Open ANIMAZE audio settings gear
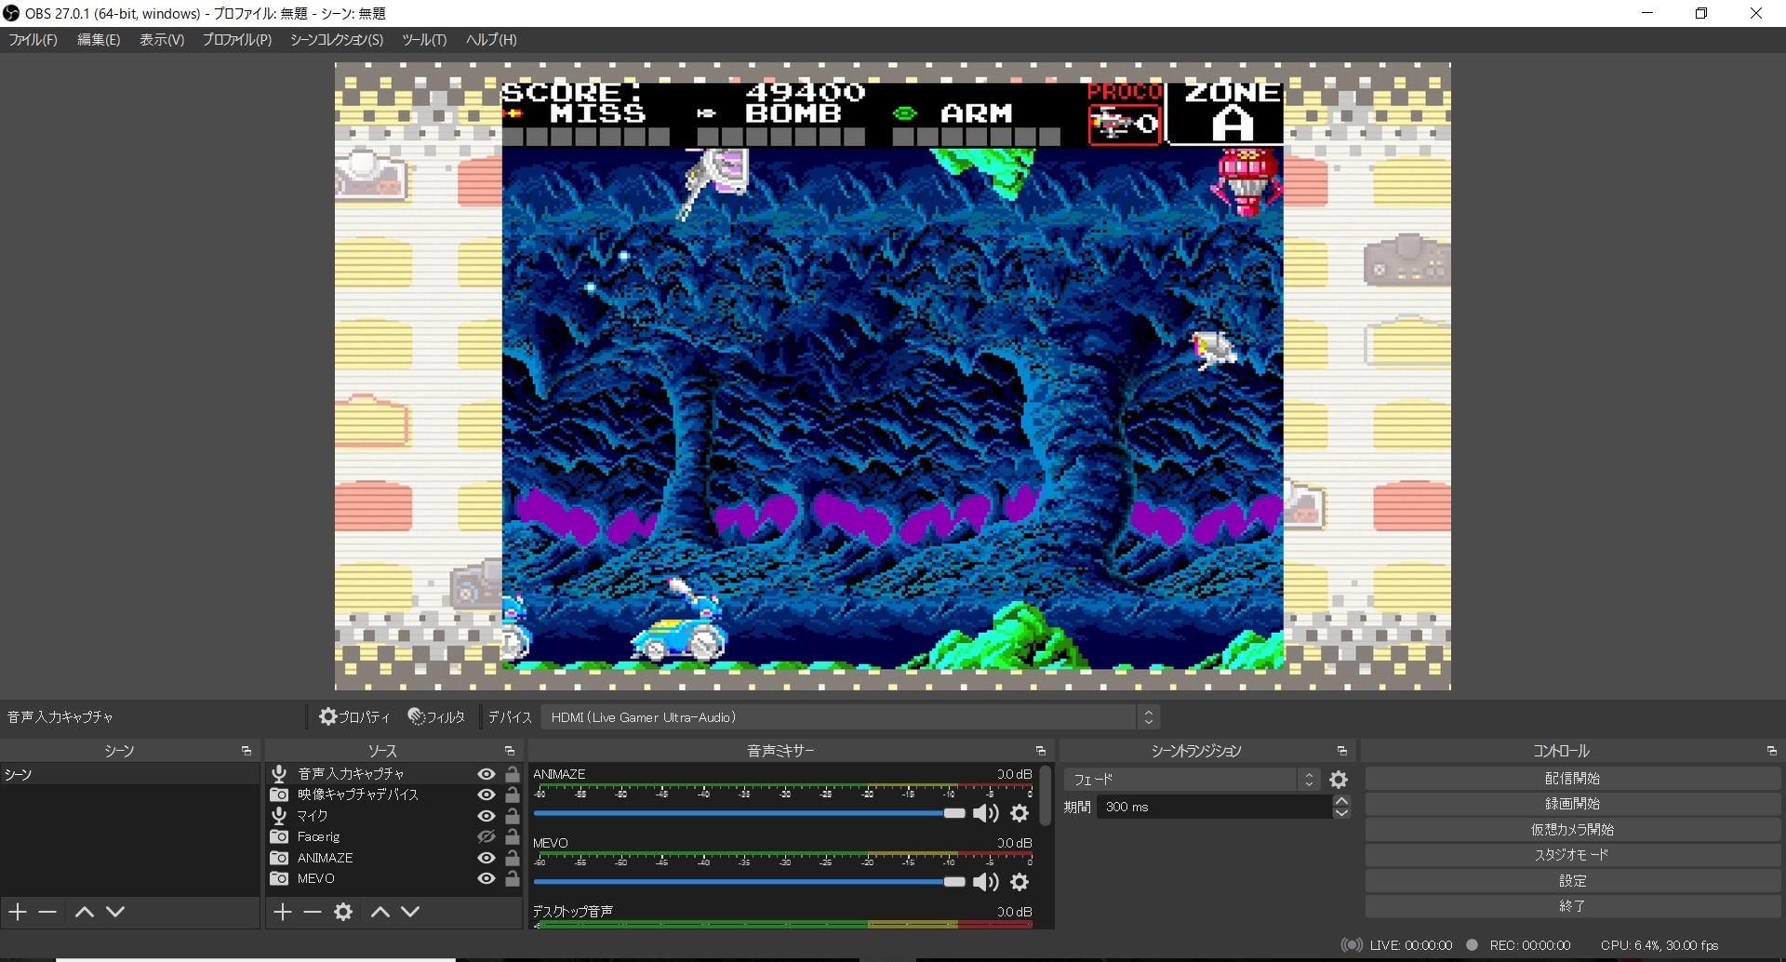Image resolution: width=1786 pixels, height=962 pixels. (x=1020, y=813)
